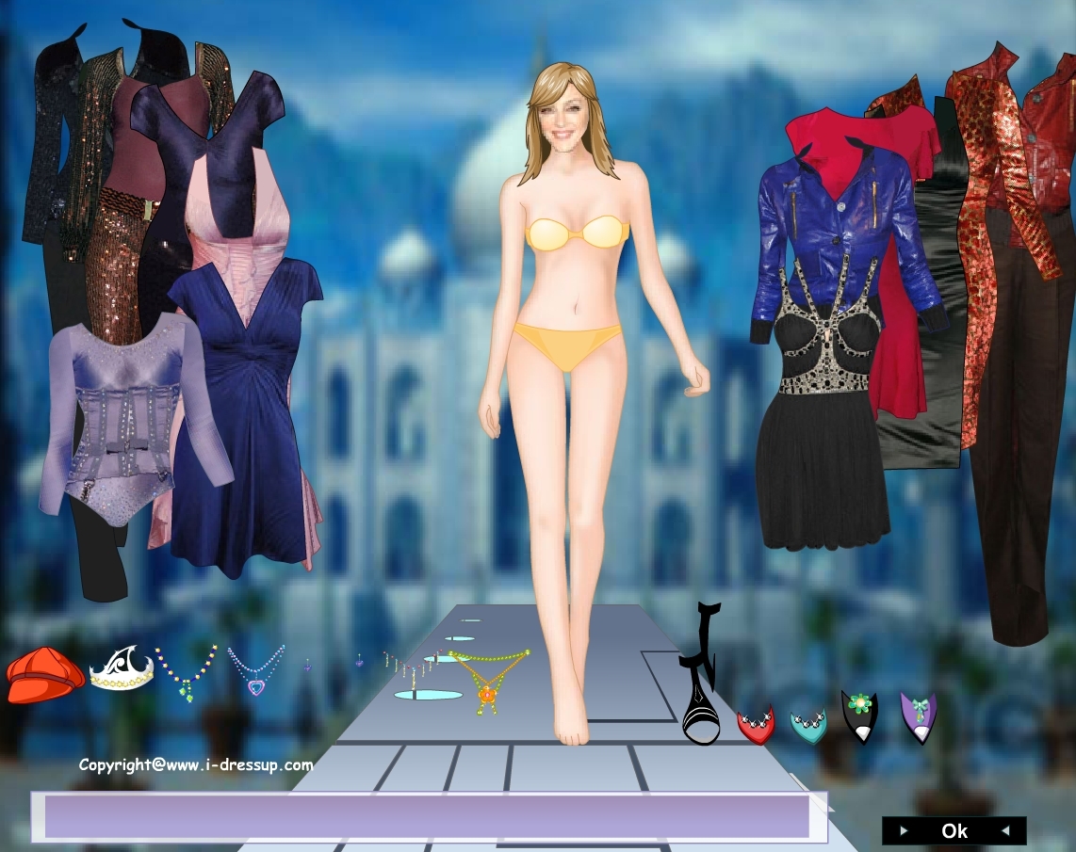Choose the black strappy high-heel shoe
The image size is (1076, 852).
pos(701,674)
